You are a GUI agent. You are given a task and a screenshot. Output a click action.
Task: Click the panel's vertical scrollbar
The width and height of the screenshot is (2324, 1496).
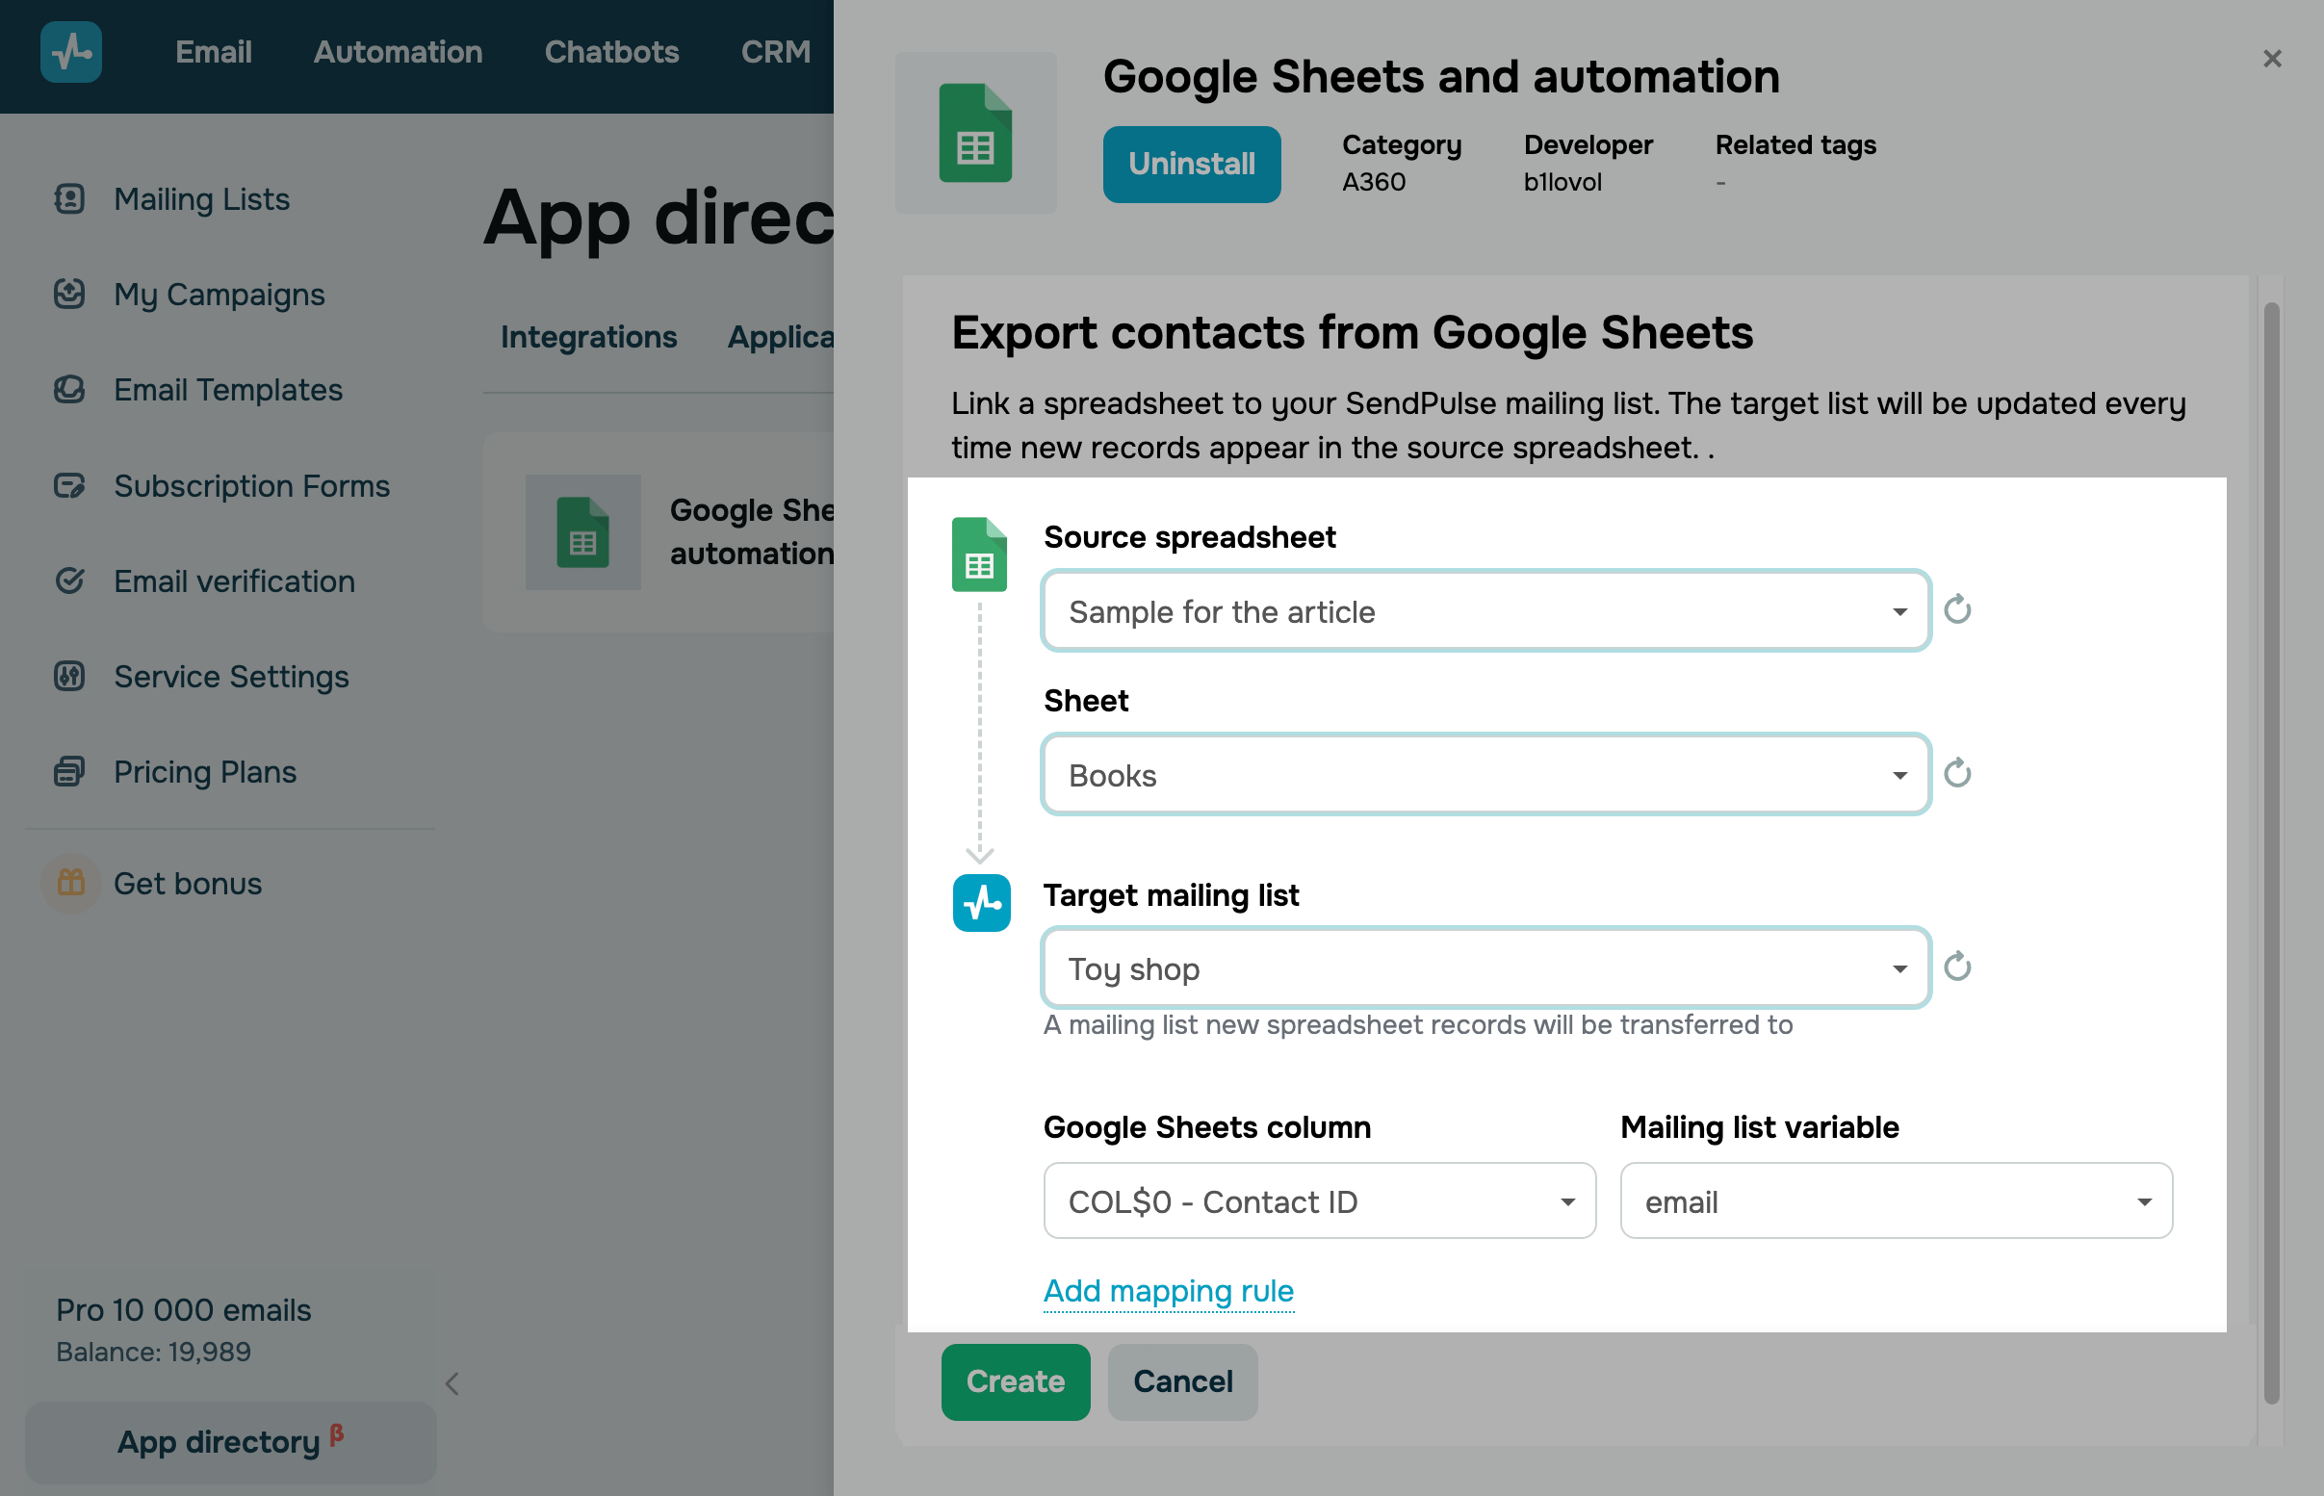click(2271, 852)
